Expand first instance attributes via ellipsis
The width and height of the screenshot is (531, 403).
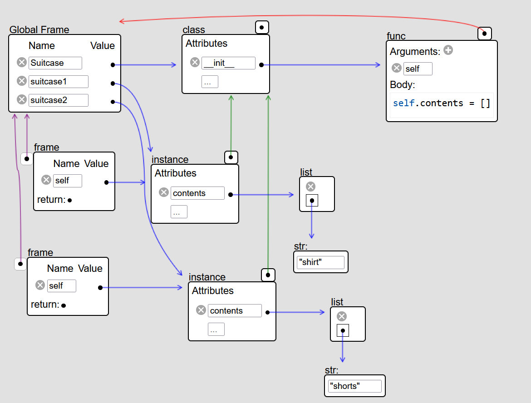179,212
